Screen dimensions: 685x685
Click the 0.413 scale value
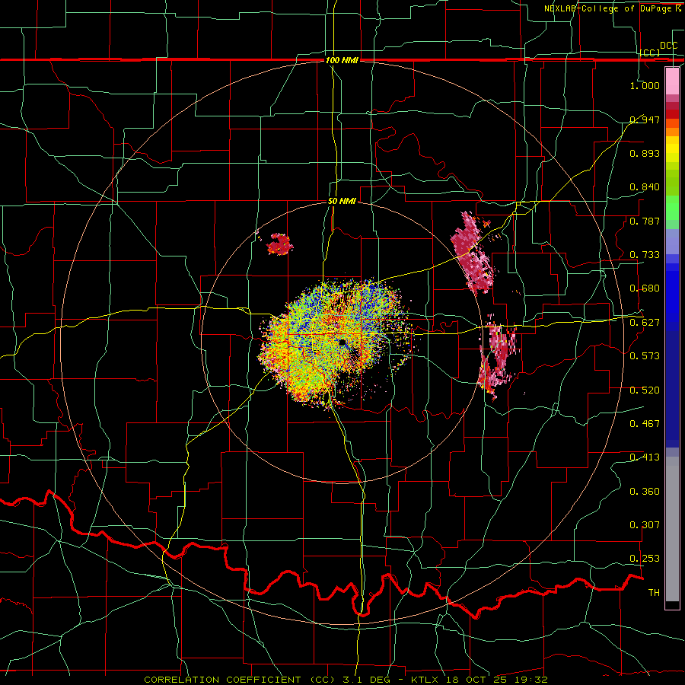pos(645,457)
